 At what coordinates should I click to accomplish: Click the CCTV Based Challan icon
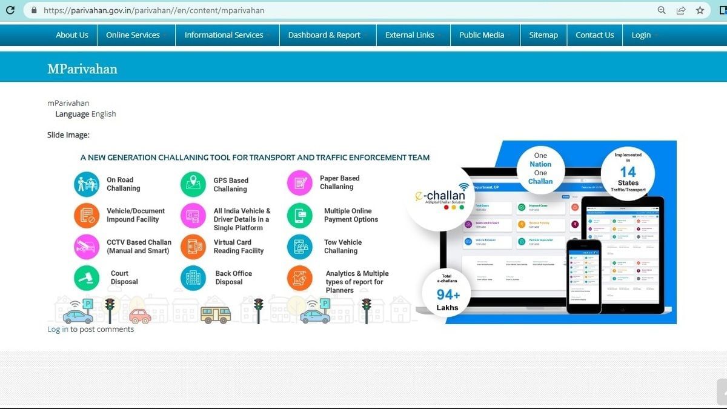point(86,247)
